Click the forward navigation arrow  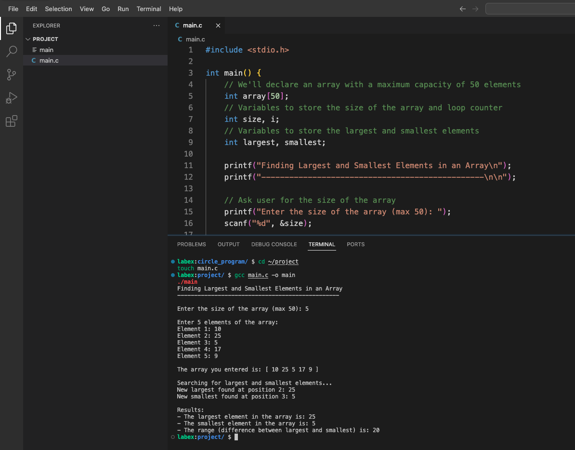point(475,8)
